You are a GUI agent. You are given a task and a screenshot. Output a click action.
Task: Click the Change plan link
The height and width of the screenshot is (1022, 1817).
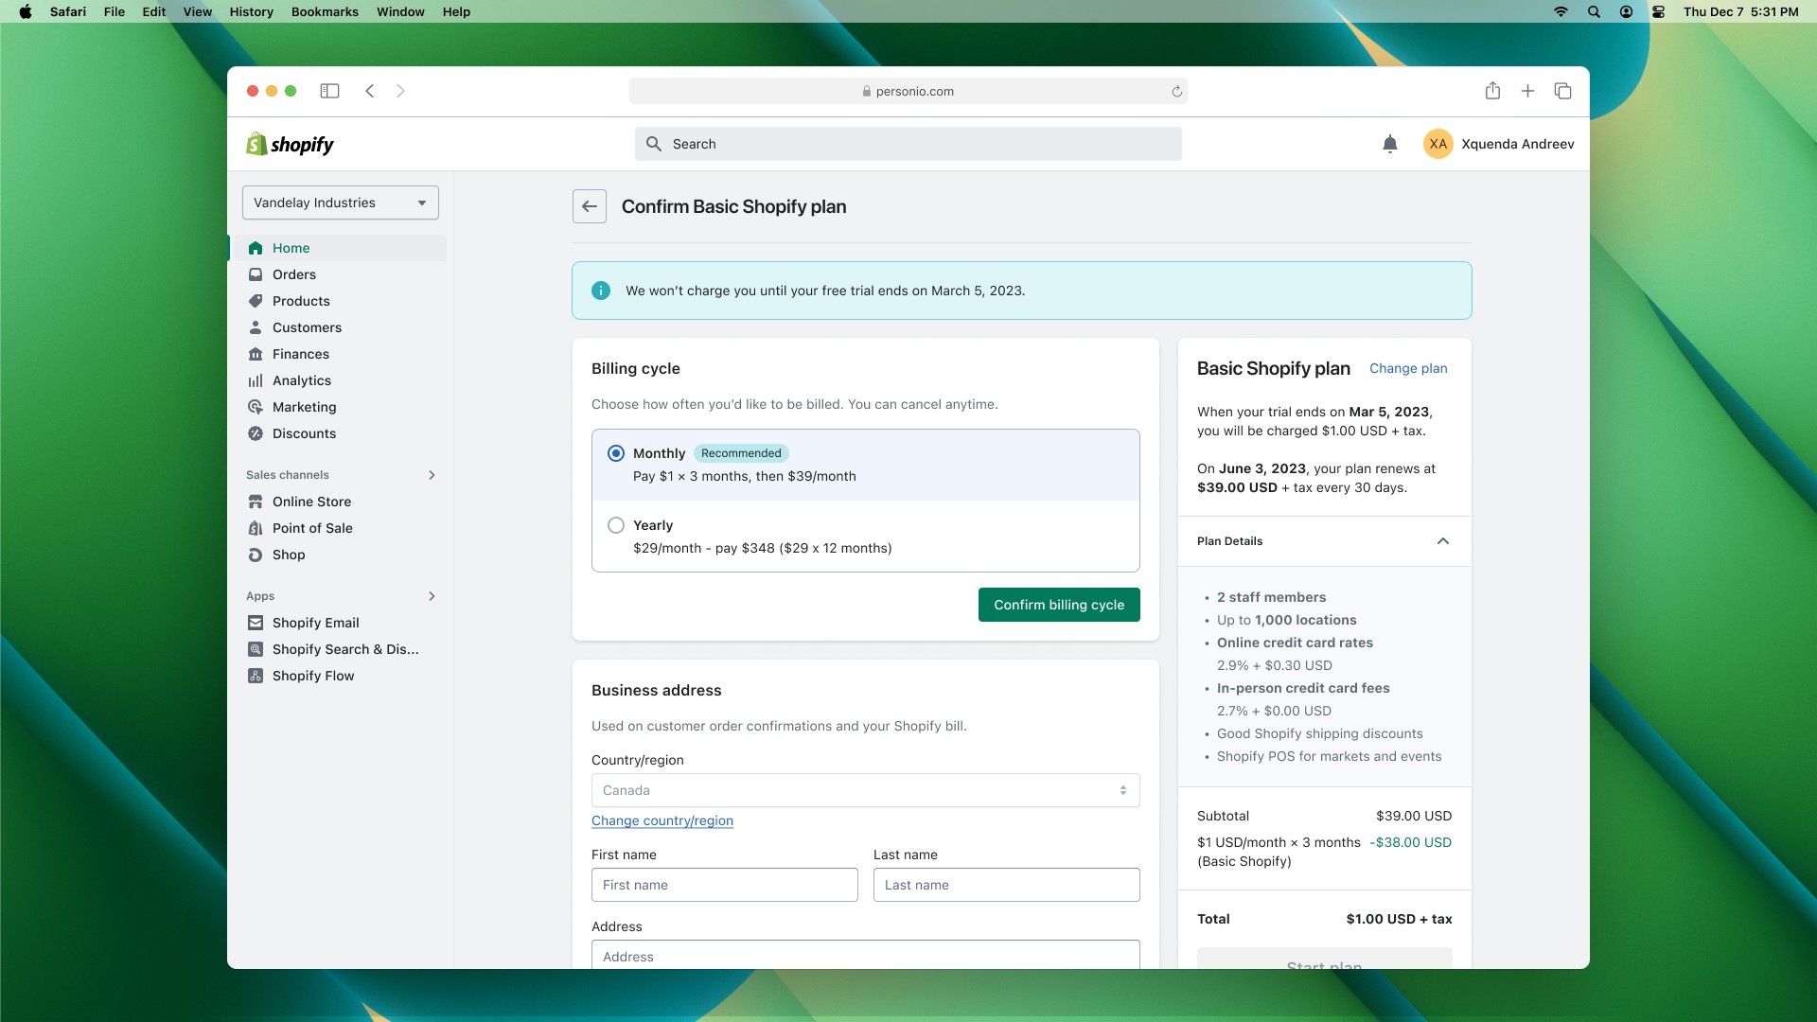point(1407,368)
